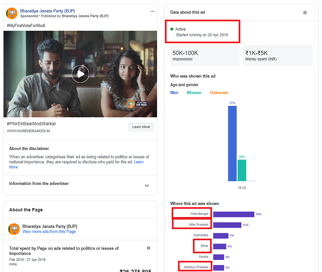The image size is (322, 272).
Task: Click the Who was shown this ad heading
Action: [193, 76]
